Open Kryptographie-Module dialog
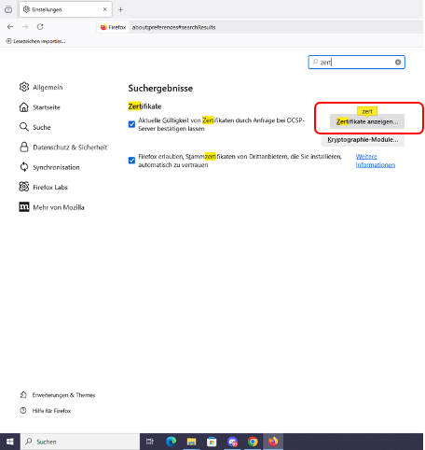 pos(363,140)
